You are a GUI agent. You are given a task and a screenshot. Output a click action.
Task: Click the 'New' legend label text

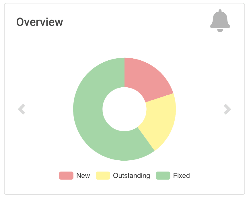84,176
